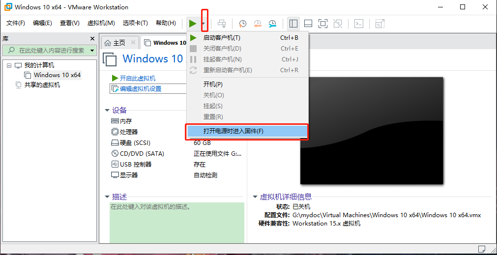Collapse the 描述 section
Screen dimensions: 497x255
pos(107,197)
